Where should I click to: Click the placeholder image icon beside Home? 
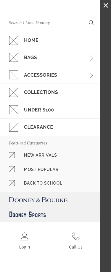click(13, 40)
